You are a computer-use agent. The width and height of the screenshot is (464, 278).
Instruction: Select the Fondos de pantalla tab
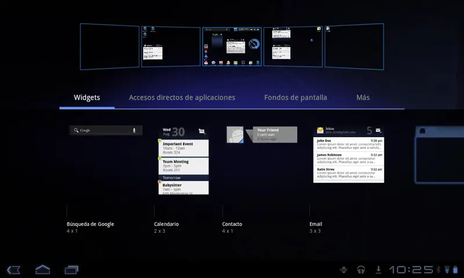(x=295, y=98)
